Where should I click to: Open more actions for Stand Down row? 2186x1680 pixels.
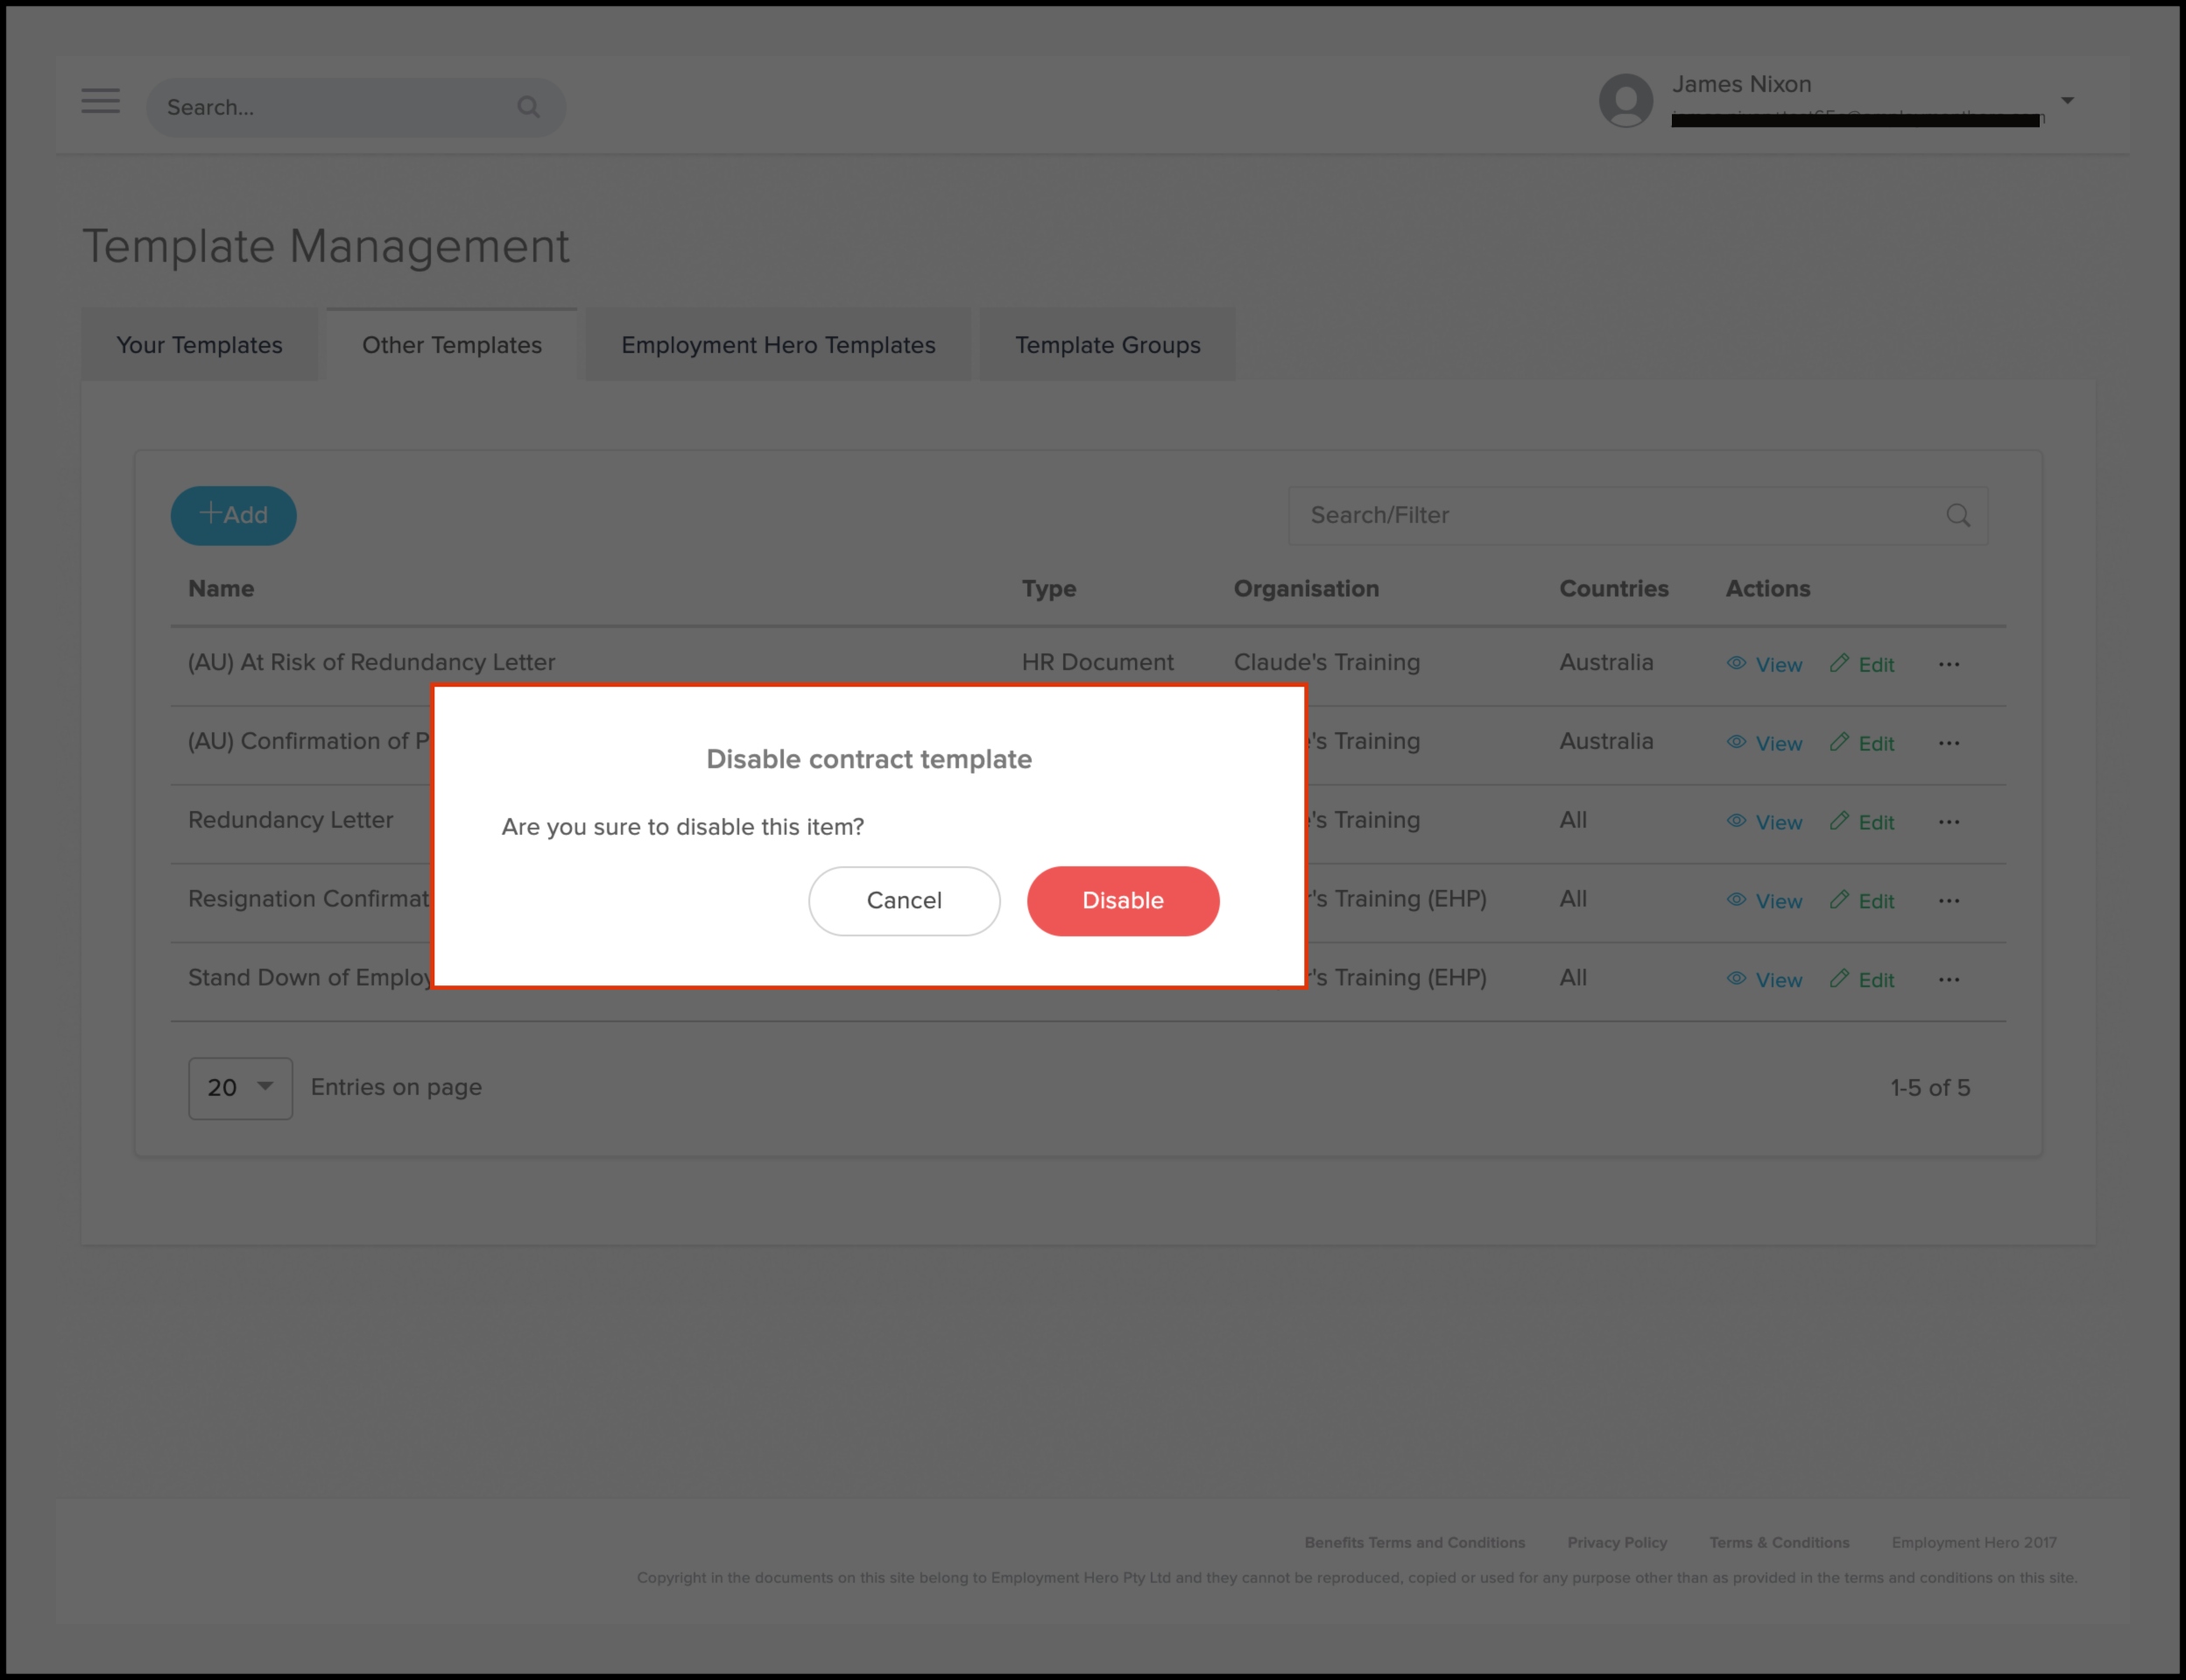click(x=1948, y=980)
